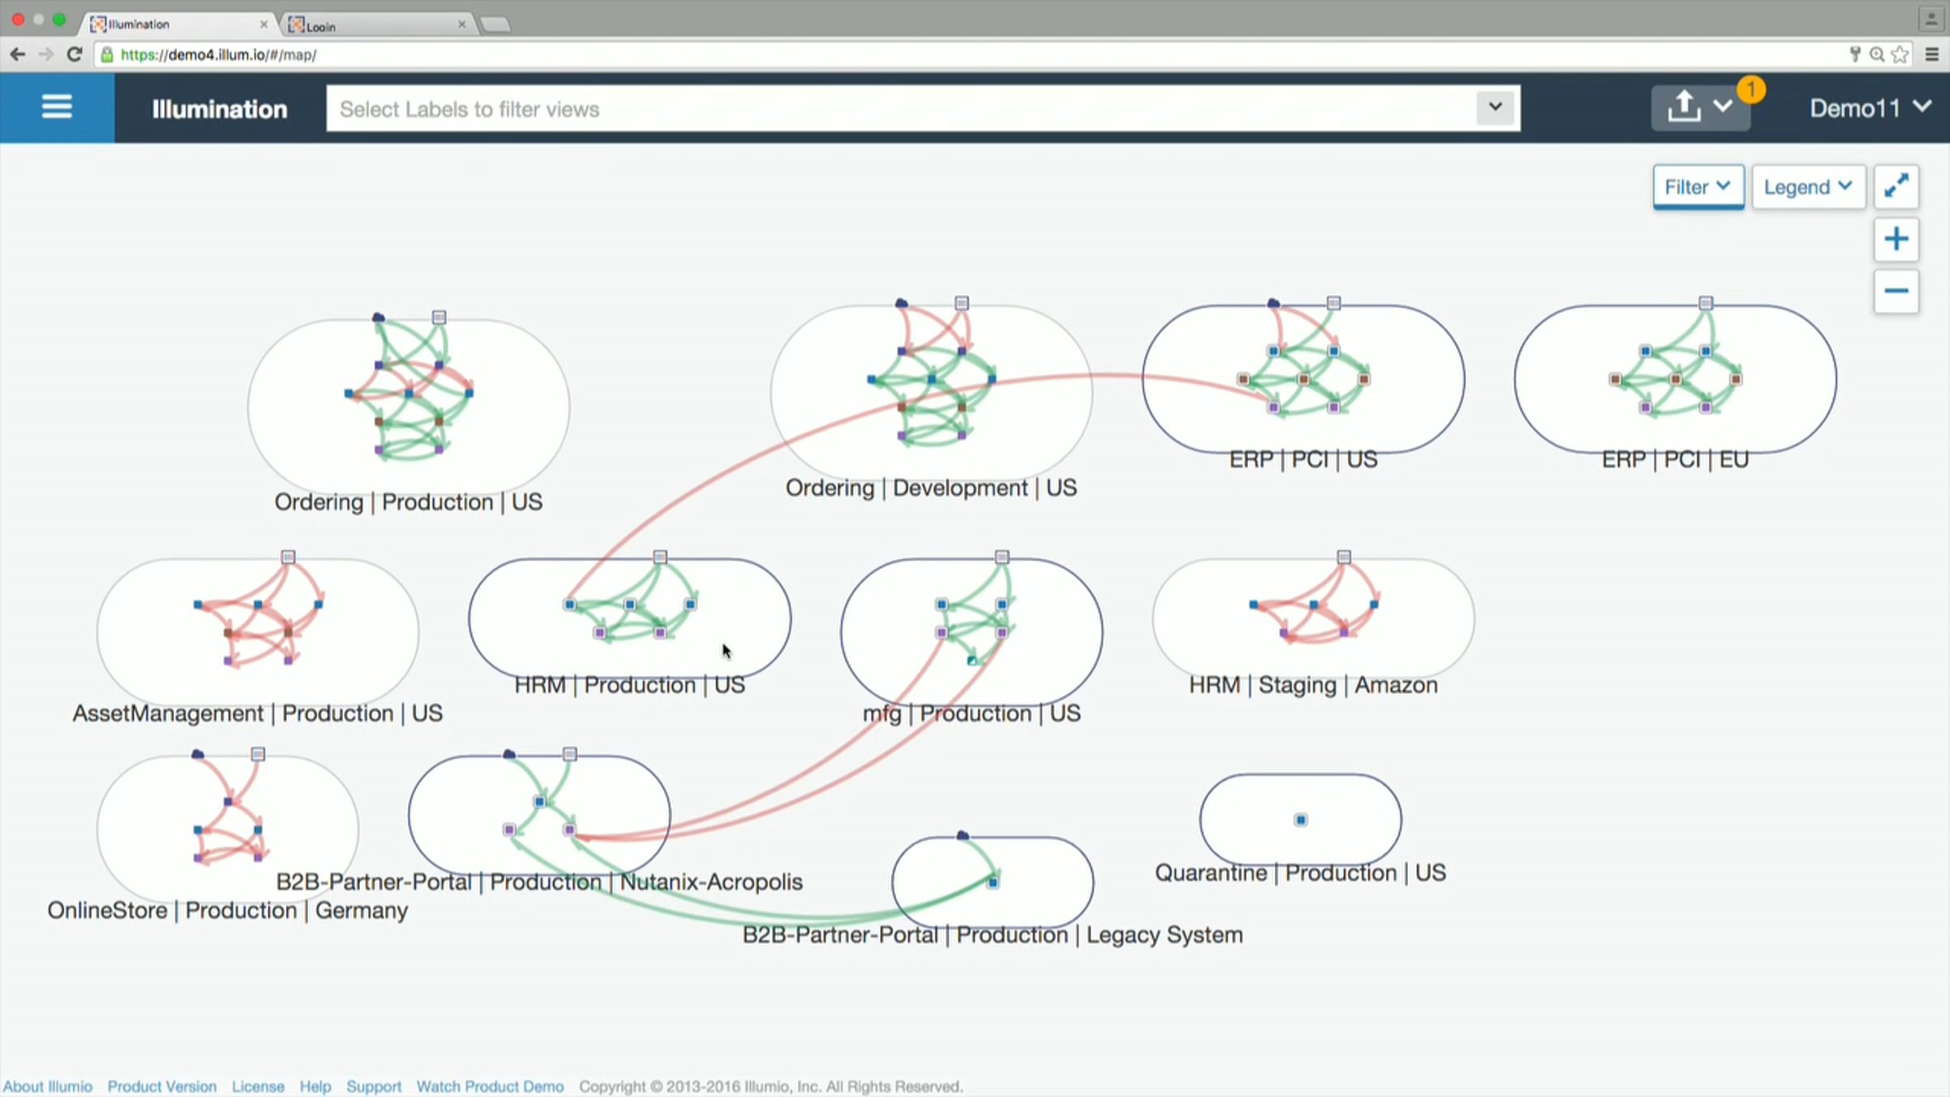Open a new browser tab
The height and width of the screenshot is (1097, 1950).
[x=495, y=25]
